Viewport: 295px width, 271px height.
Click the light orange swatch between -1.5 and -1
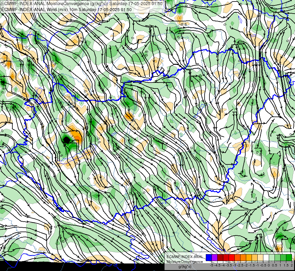coord(255,257)
